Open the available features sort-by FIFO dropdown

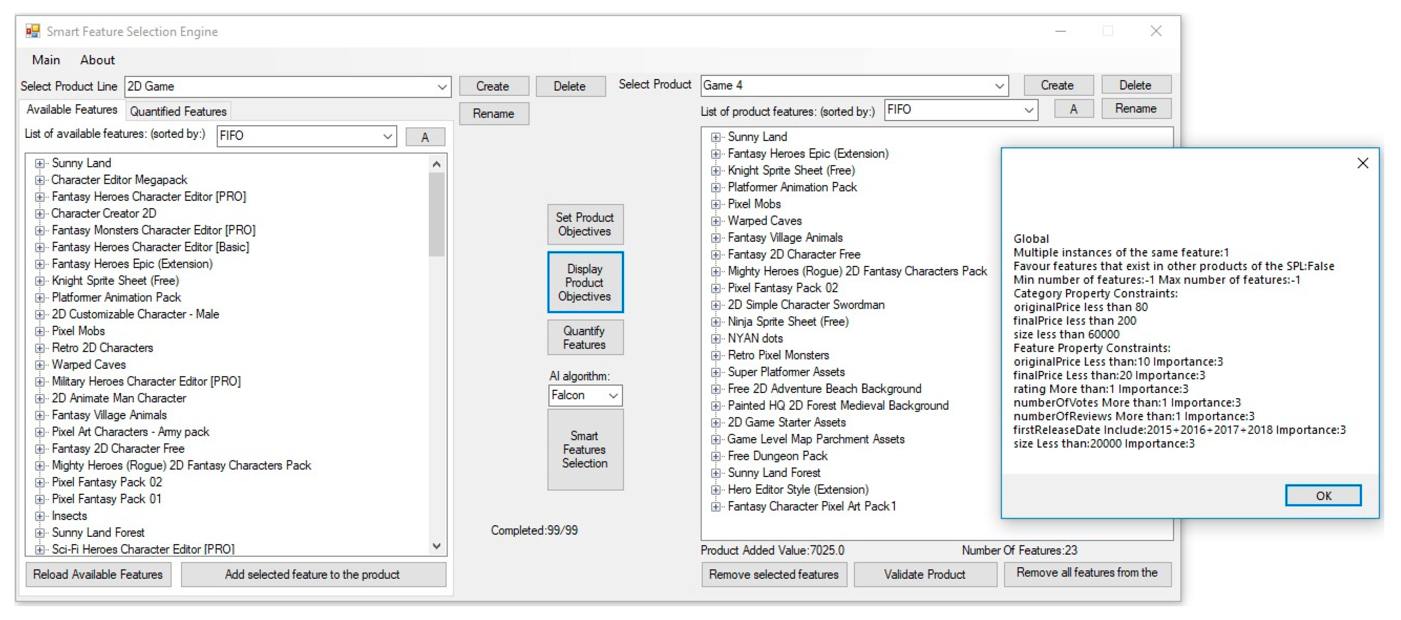(307, 136)
